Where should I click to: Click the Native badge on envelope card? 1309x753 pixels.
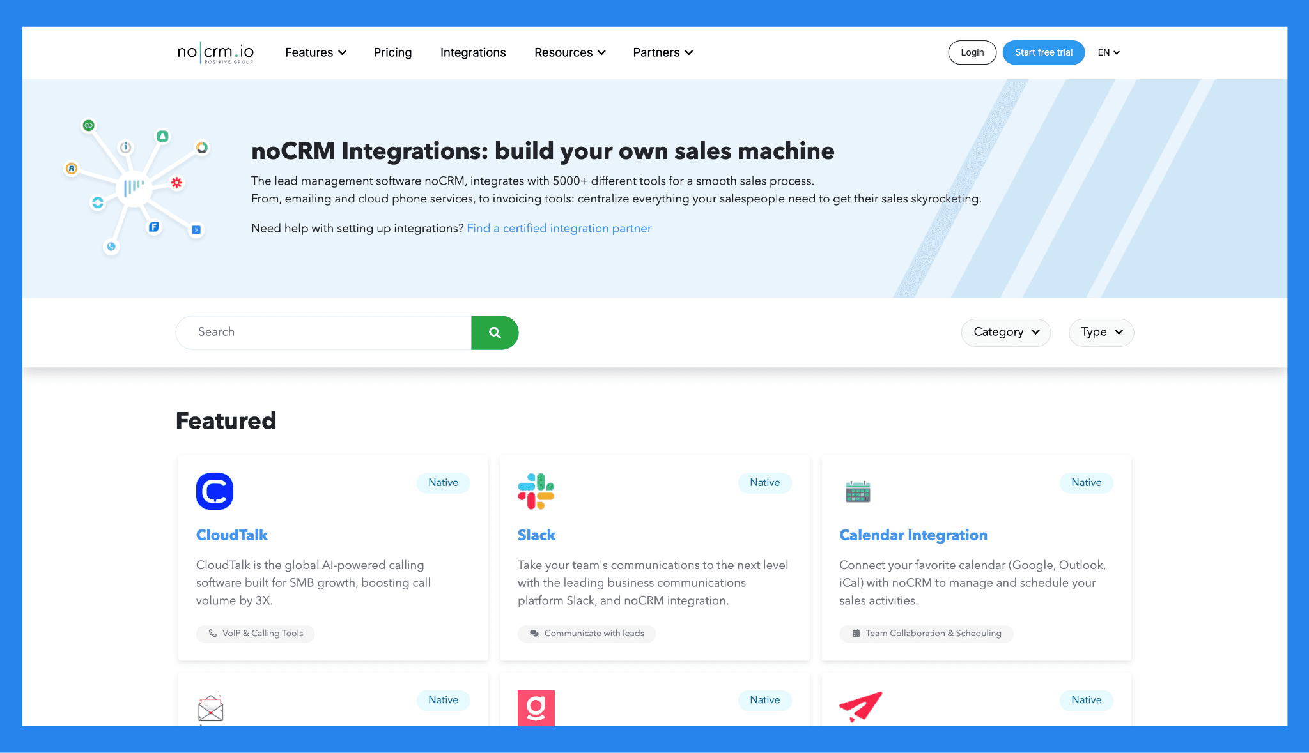[x=443, y=700]
